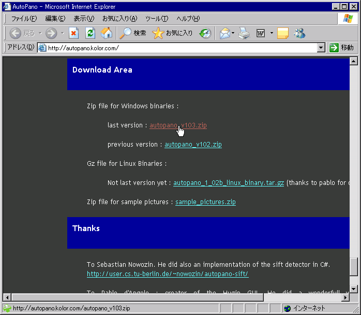Open the Mail envelope icon

click(x=225, y=33)
